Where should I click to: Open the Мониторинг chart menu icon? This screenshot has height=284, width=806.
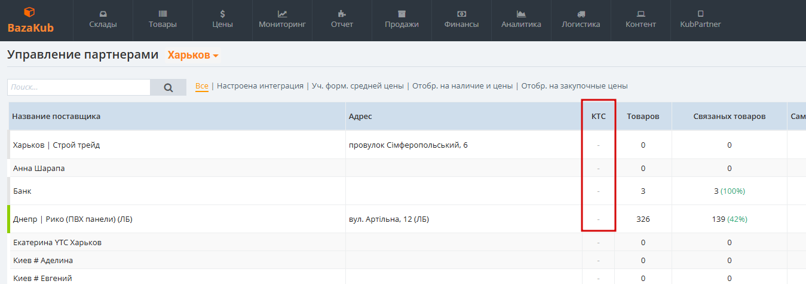click(x=282, y=14)
